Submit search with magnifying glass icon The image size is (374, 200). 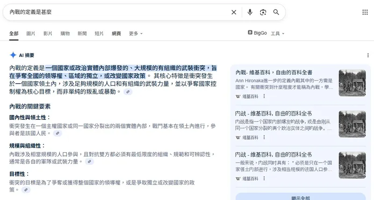click(x=276, y=12)
